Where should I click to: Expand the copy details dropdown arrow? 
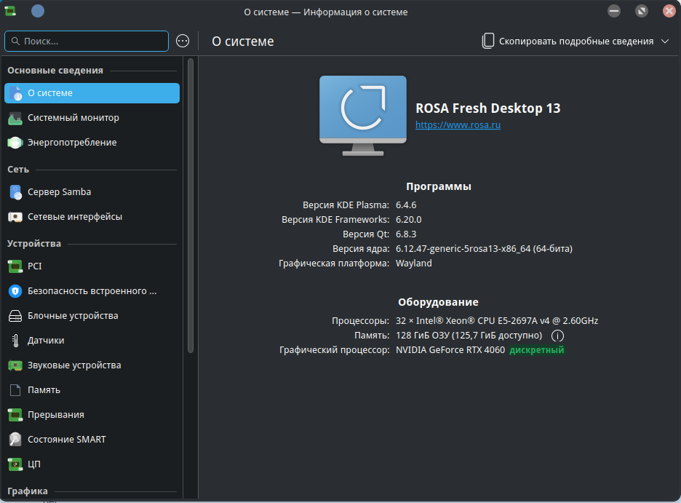[665, 41]
